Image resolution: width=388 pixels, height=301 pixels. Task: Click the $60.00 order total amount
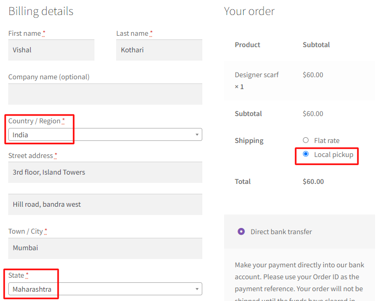[x=313, y=181]
